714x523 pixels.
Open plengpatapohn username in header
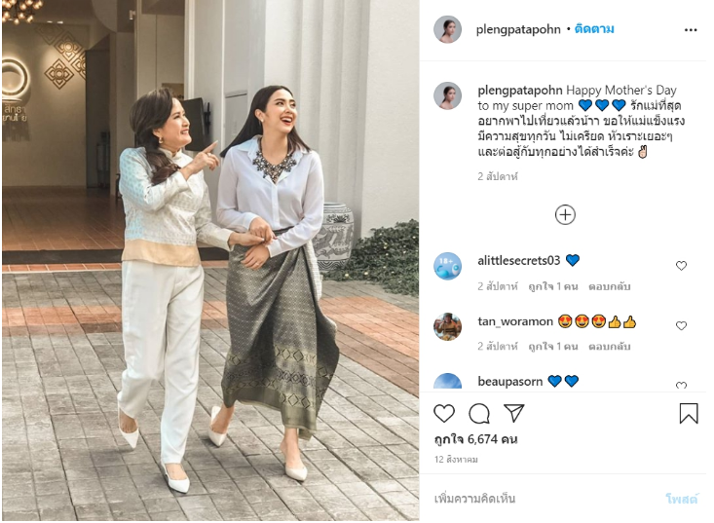518,29
